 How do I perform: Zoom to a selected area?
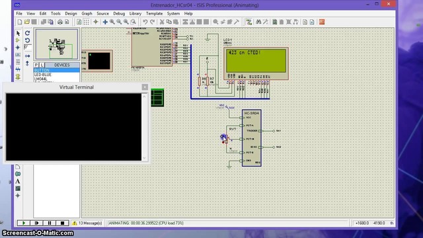(x=134, y=22)
